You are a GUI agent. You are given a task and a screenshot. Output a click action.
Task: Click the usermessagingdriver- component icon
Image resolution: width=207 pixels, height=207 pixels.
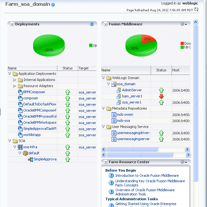[x=114, y=133]
